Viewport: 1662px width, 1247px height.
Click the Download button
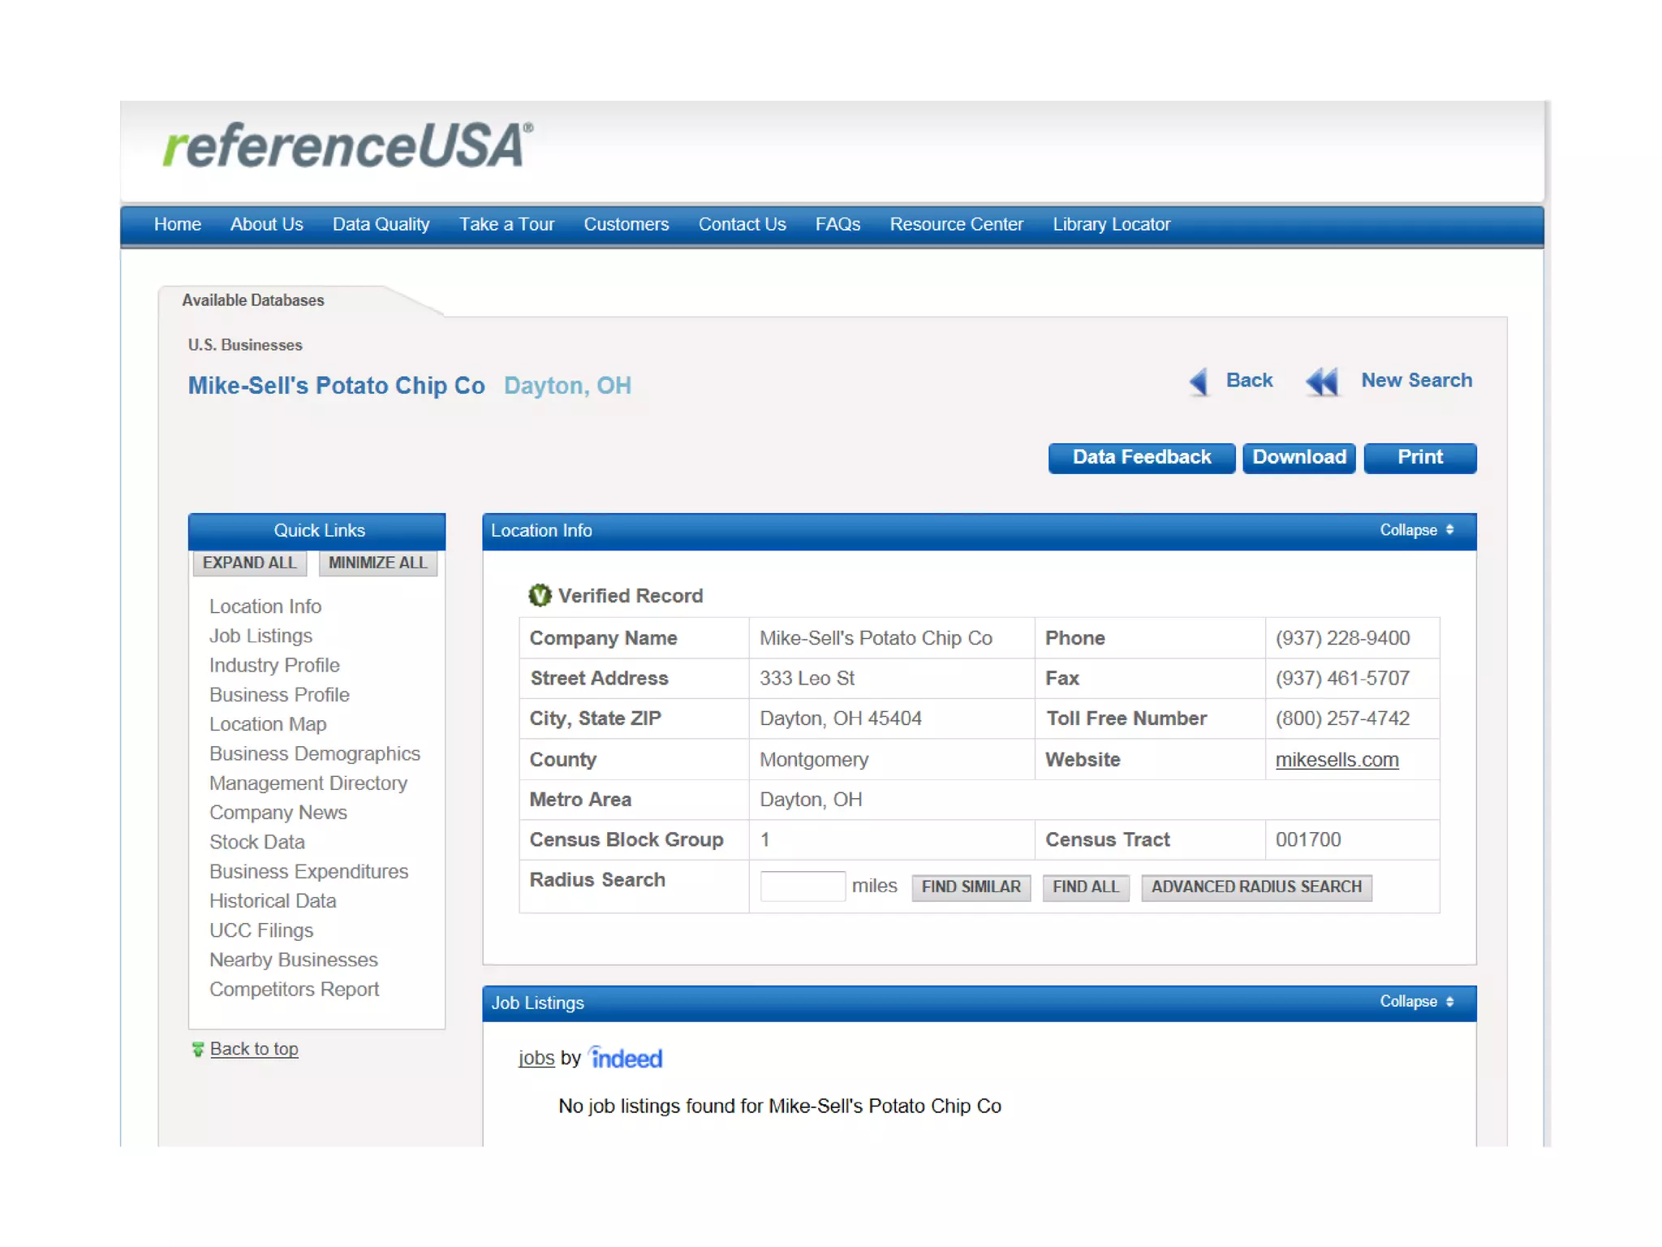1298,458
